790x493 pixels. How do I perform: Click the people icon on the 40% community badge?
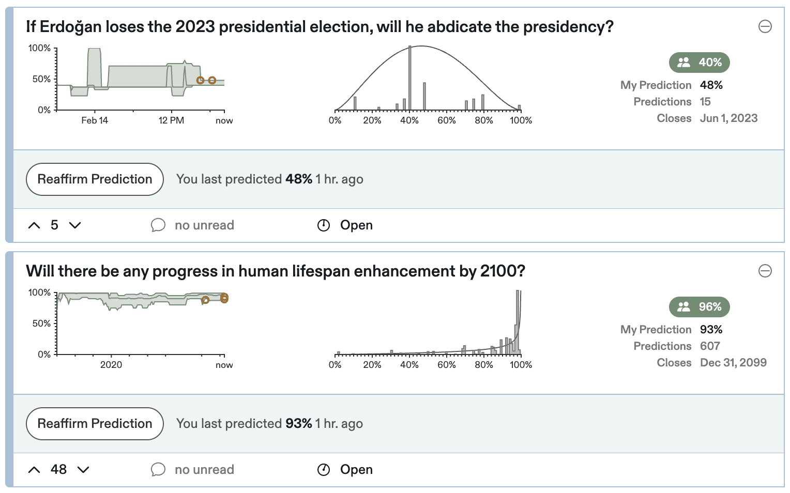coord(683,62)
